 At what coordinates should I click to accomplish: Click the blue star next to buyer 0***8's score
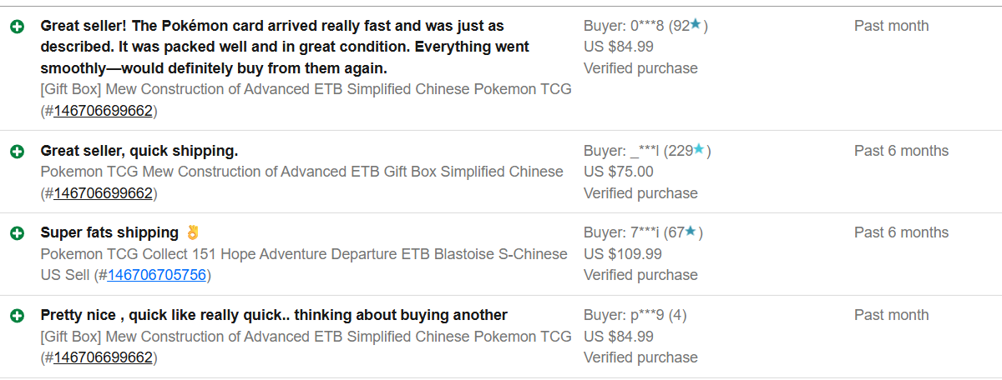coord(696,25)
